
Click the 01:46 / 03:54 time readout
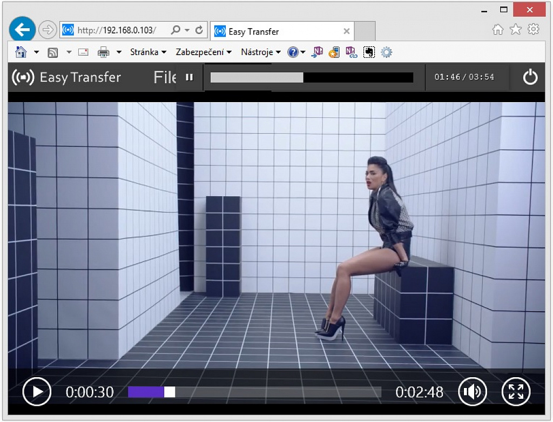[464, 77]
